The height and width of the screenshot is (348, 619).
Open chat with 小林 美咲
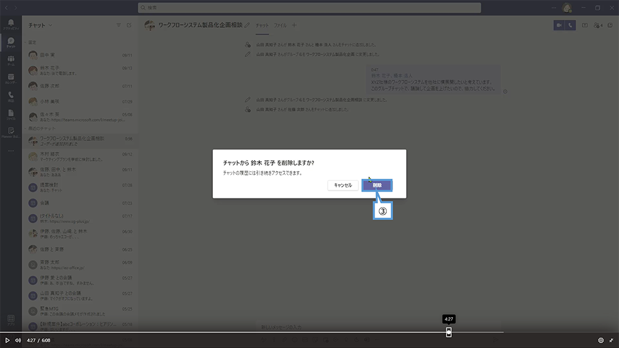pyautogui.click(x=80, y=101)
